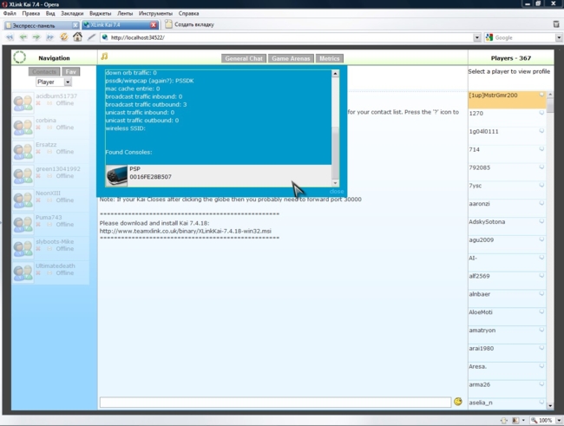This screenshot has width=564, height=426.
Task: Open the zoom level dropdown at 100%
Action: click(x=559, y=420)
